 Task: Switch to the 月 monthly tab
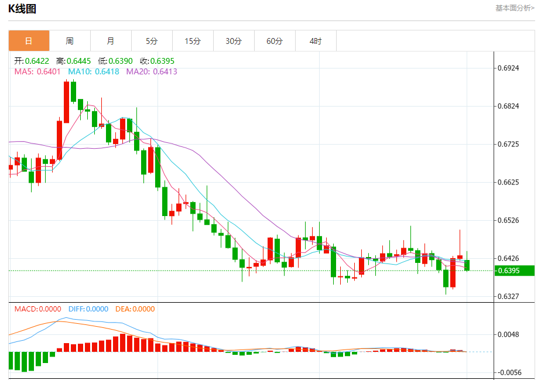point(111,41)
